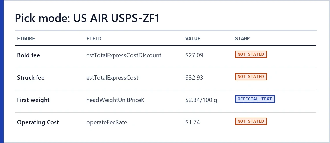Click NOT STATED stamp in Operating Cost row
This screenshot has height=143, width=330.
251,121
